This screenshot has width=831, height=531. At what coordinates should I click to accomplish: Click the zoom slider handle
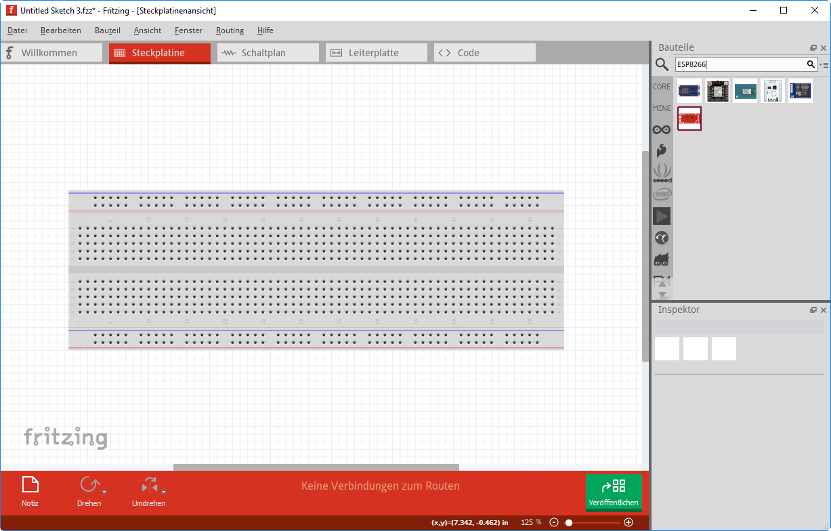click(569, 522)
